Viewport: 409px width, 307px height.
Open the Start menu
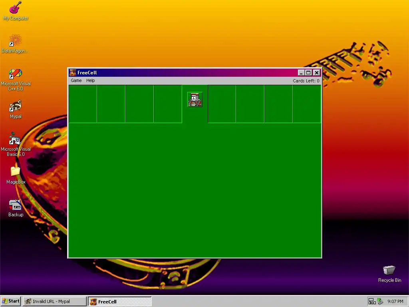coord(11,301)
